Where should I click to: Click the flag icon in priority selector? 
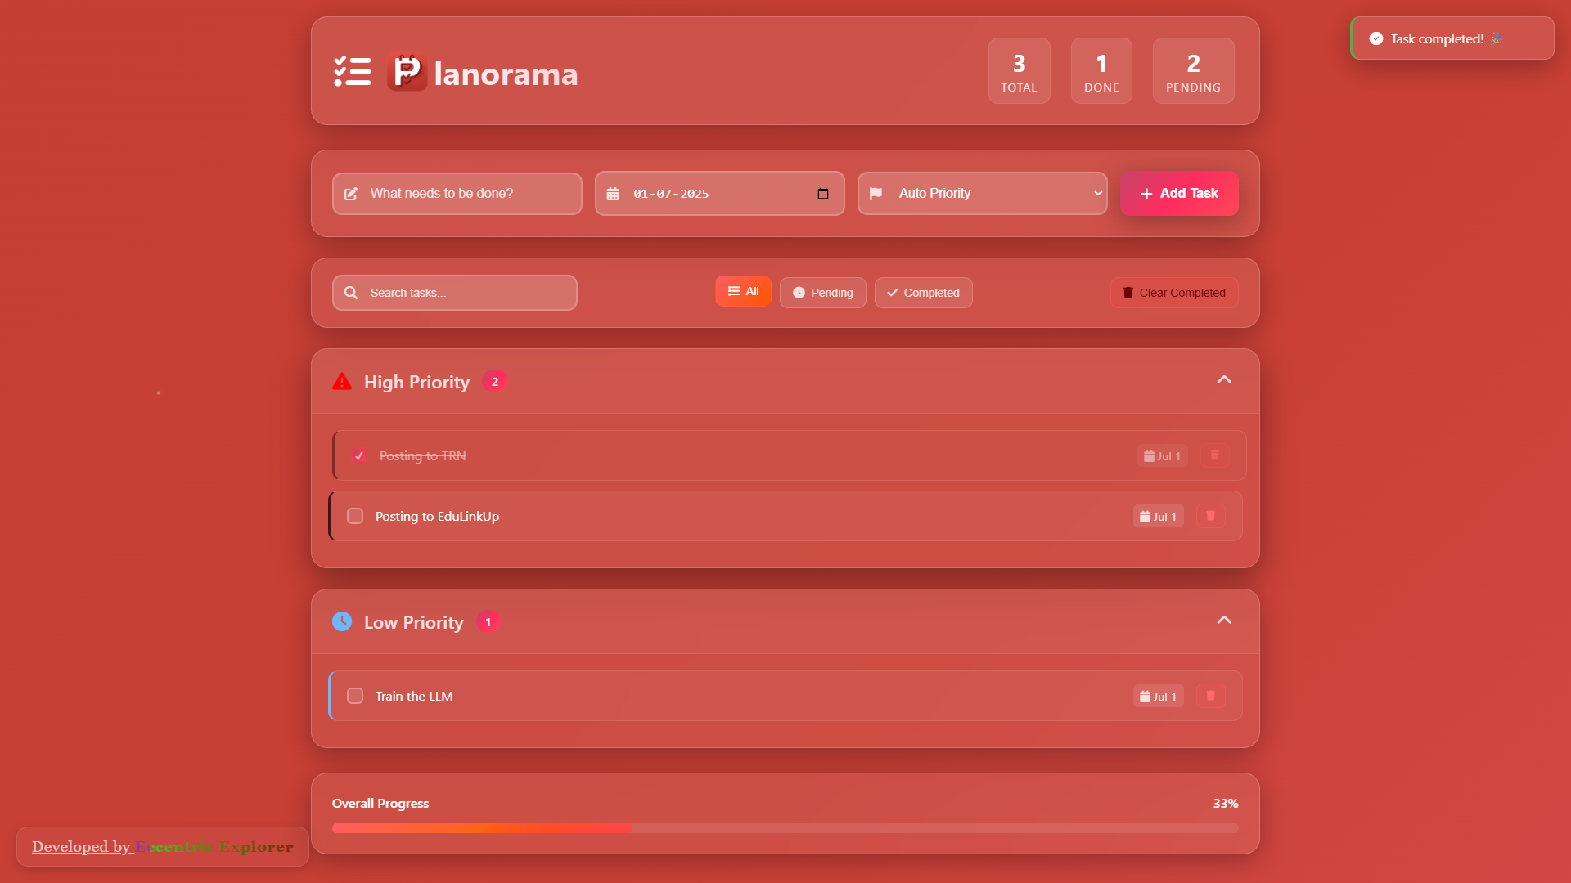tap(876, 194)
